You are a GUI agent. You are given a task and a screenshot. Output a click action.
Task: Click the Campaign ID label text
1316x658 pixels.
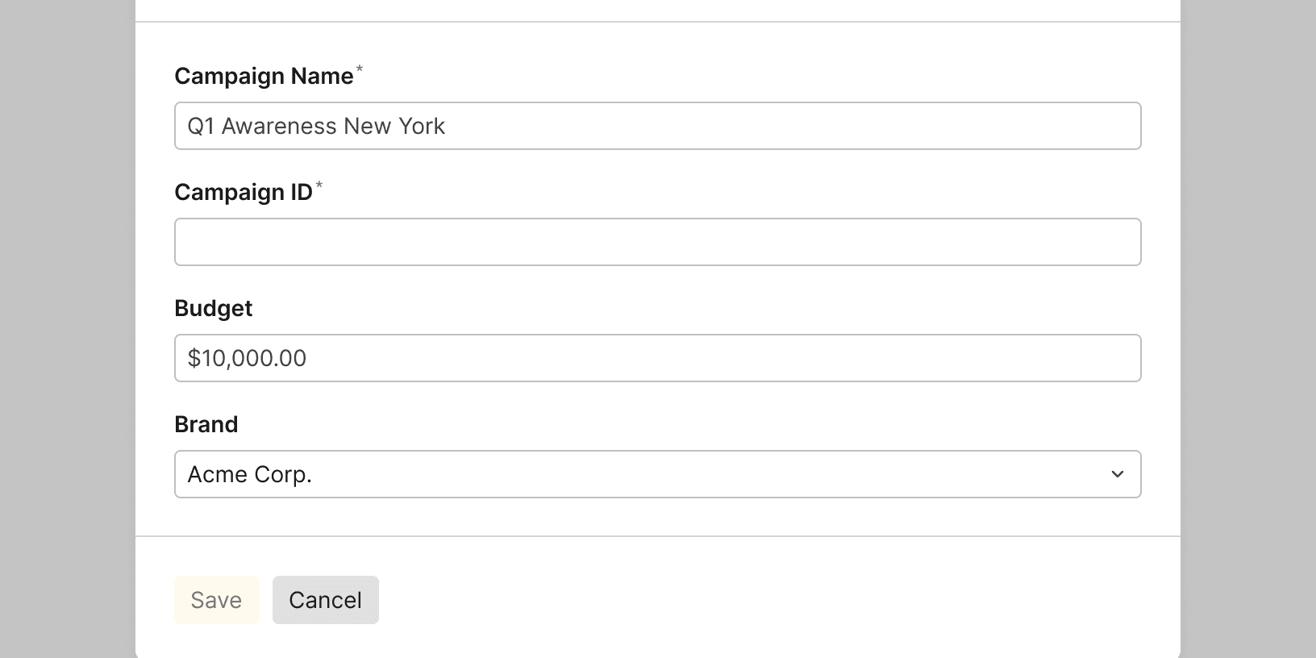244,192
